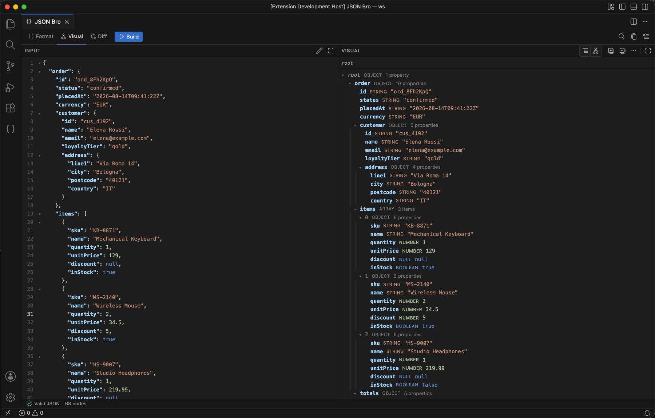Click errors and warnings status indicator
The height and width of the screenshot is (418, 655).
click(31, 413)
